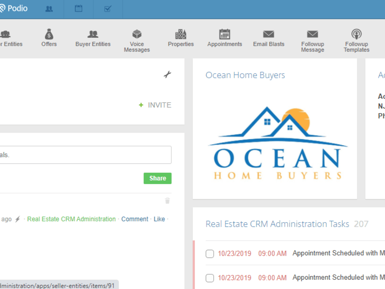Viewport: 385px width, 289px height.
Task: Open the Ocean Home Buyers title link
Action: [x=245, y=75]
